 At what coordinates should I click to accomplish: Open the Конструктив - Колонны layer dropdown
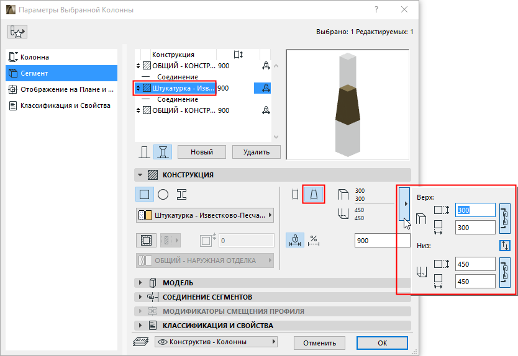[216, 342]
